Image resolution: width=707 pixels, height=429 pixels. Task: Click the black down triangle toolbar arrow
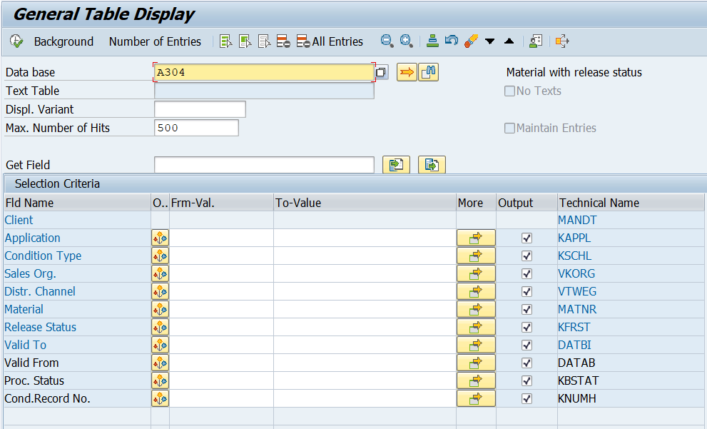tap(489, 41)
